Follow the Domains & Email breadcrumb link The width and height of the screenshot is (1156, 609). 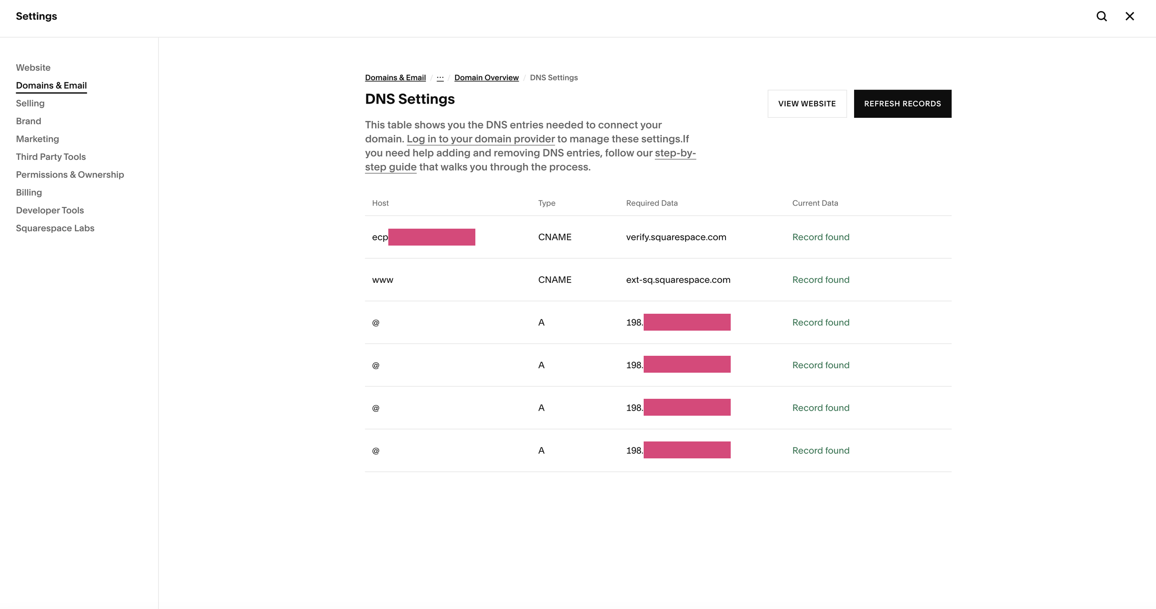(x=395, y=78)
